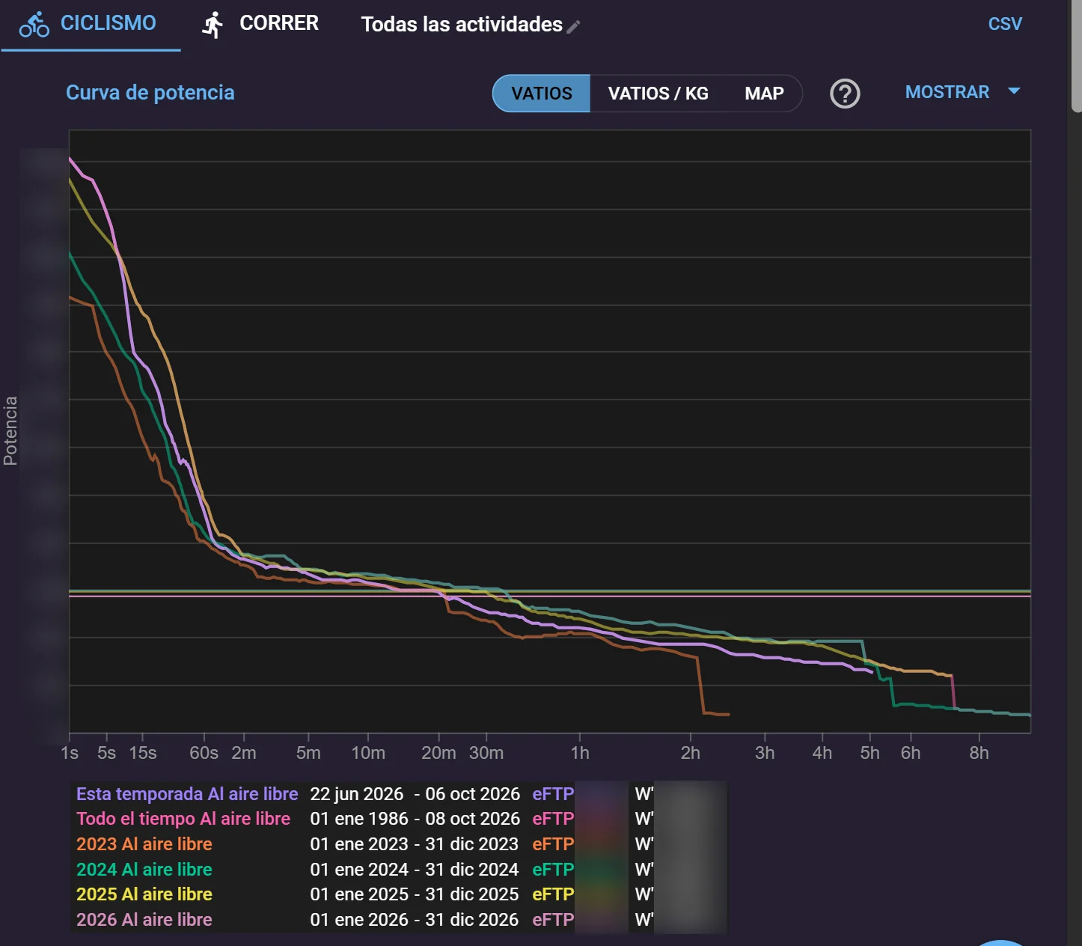Click the 1h tick on time axis

[580, 753]
